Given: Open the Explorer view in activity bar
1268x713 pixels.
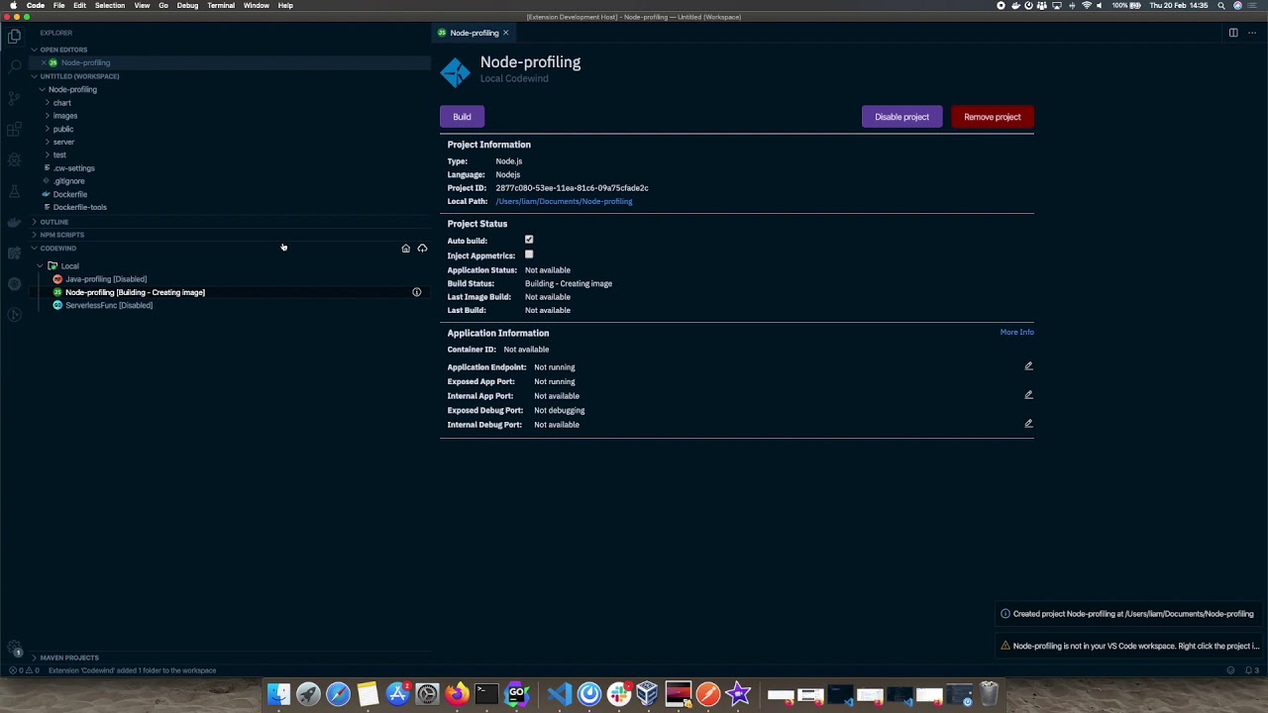Looking at the screenshot, I should coord(14,37).
